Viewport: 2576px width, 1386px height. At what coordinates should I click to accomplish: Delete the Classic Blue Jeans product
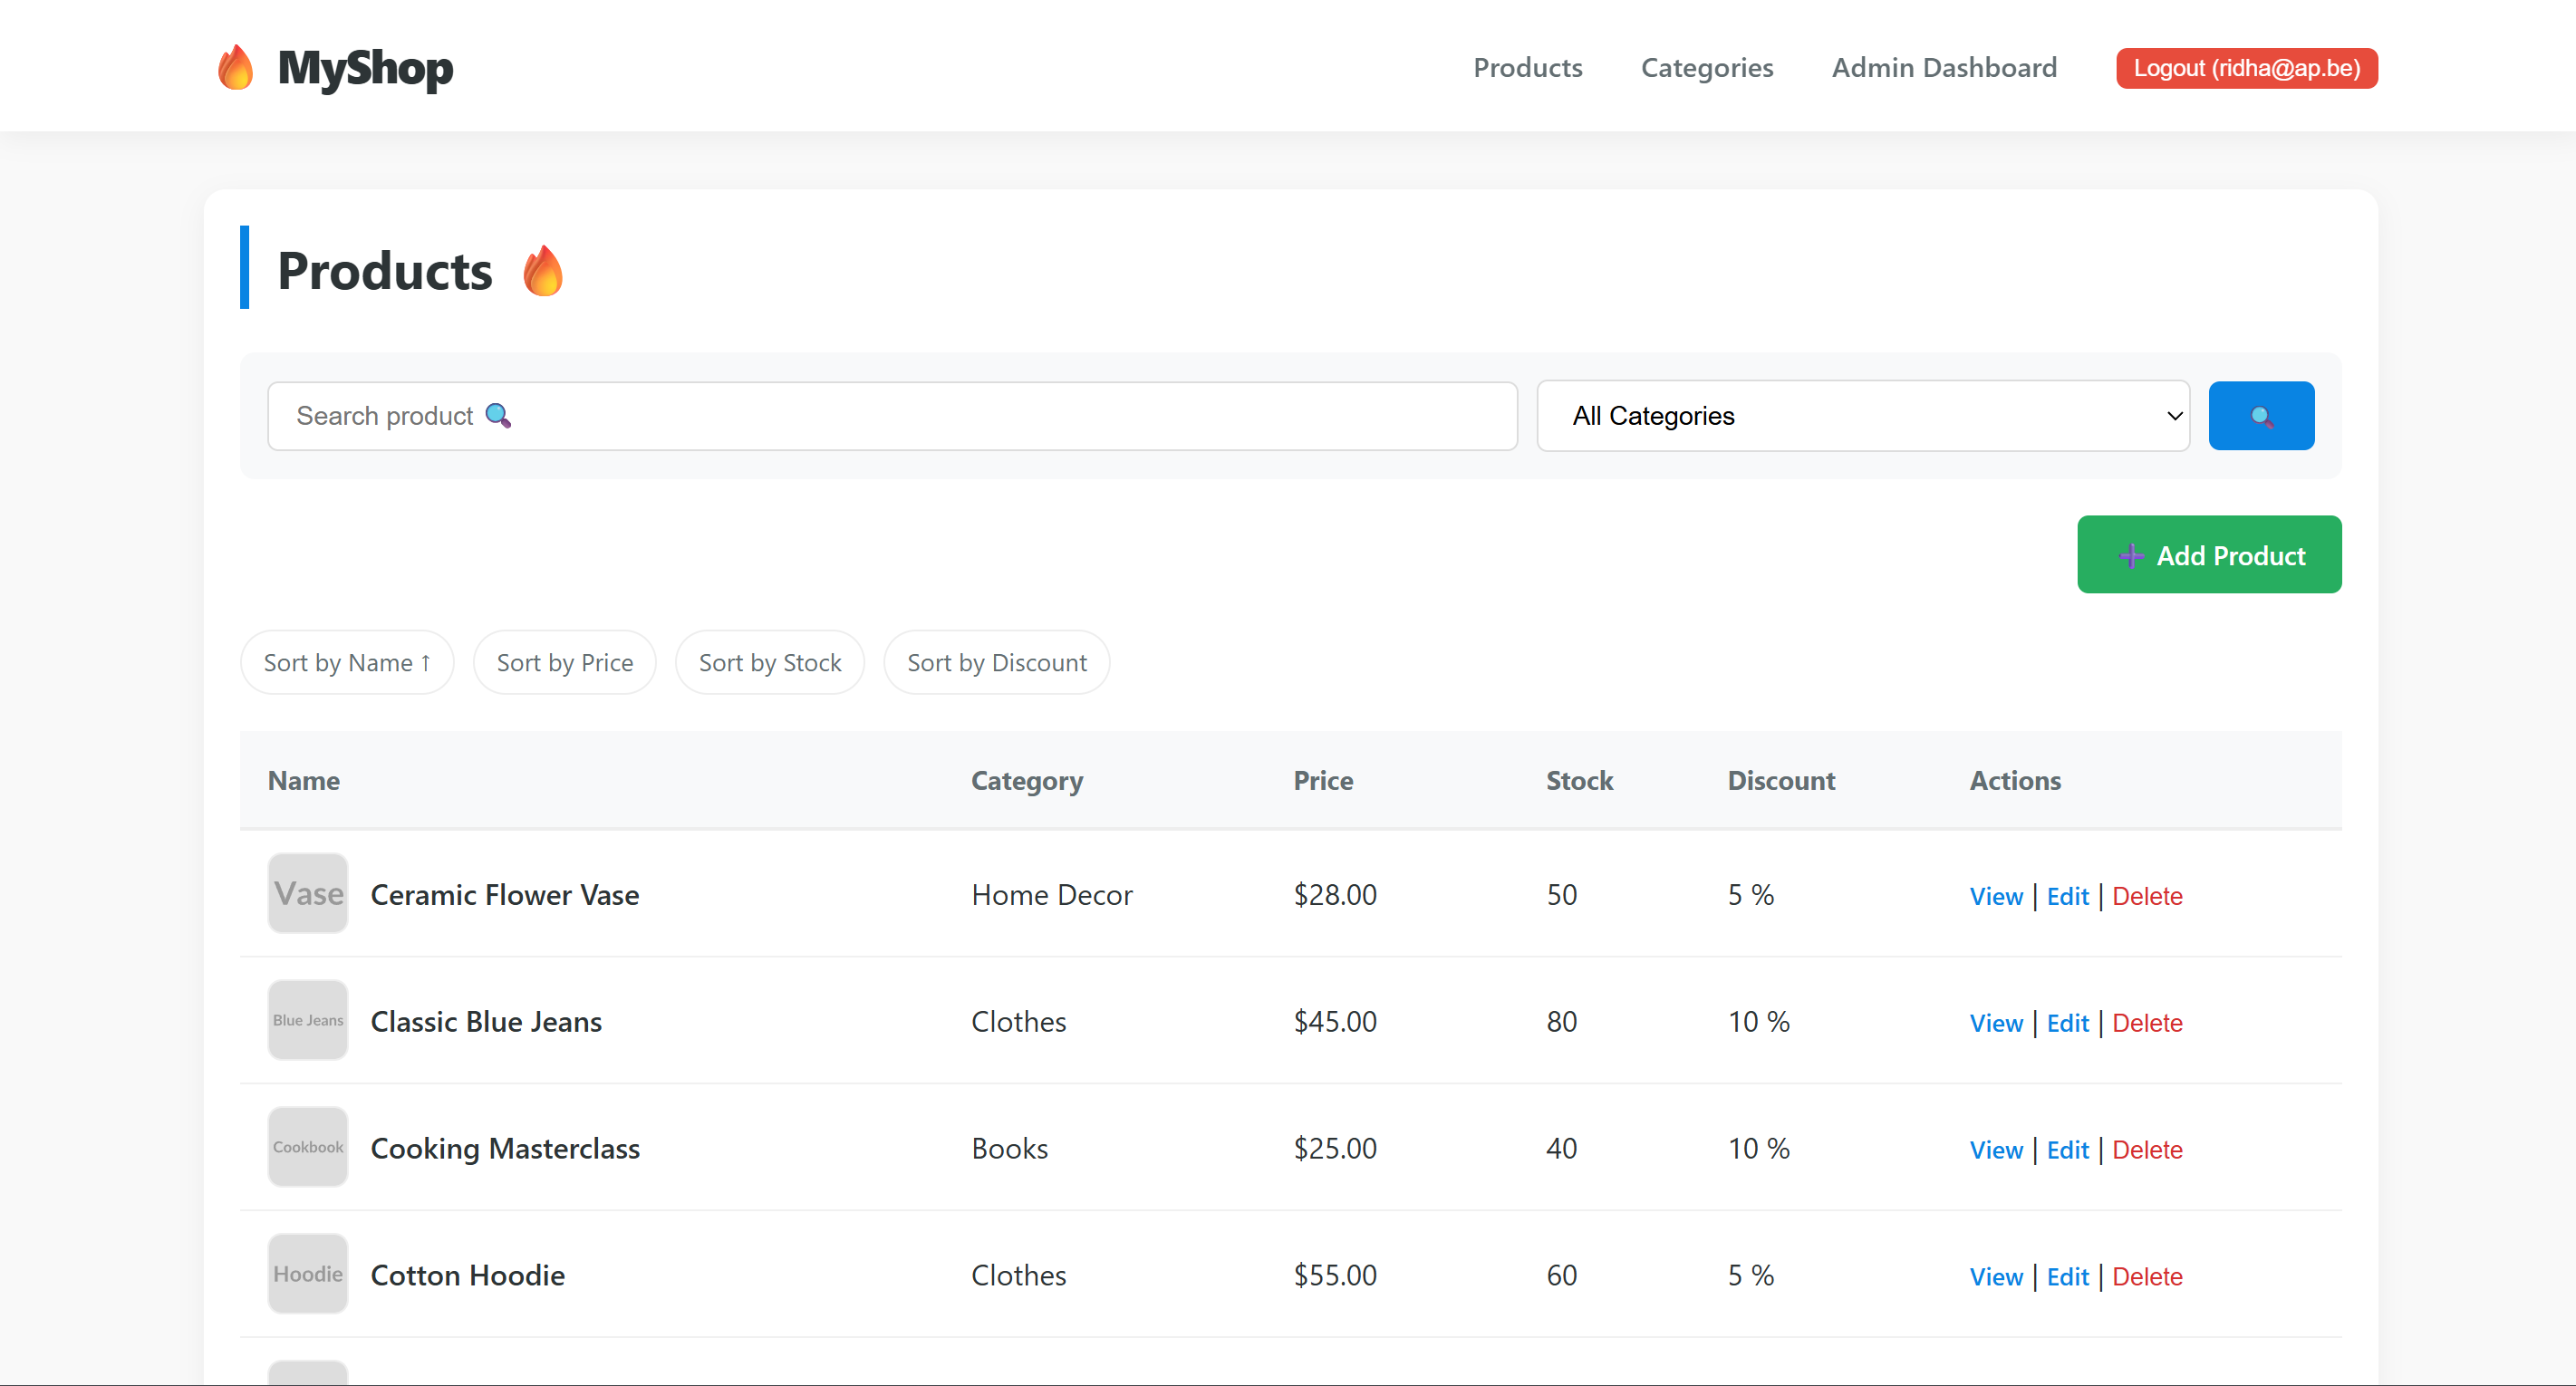pyautogui.click(x=2147, y=1023)
